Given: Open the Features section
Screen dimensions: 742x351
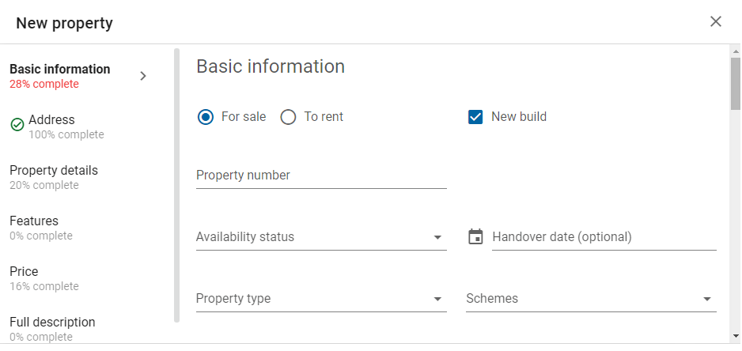Looking at the screenshot, I should pos(41,228).
